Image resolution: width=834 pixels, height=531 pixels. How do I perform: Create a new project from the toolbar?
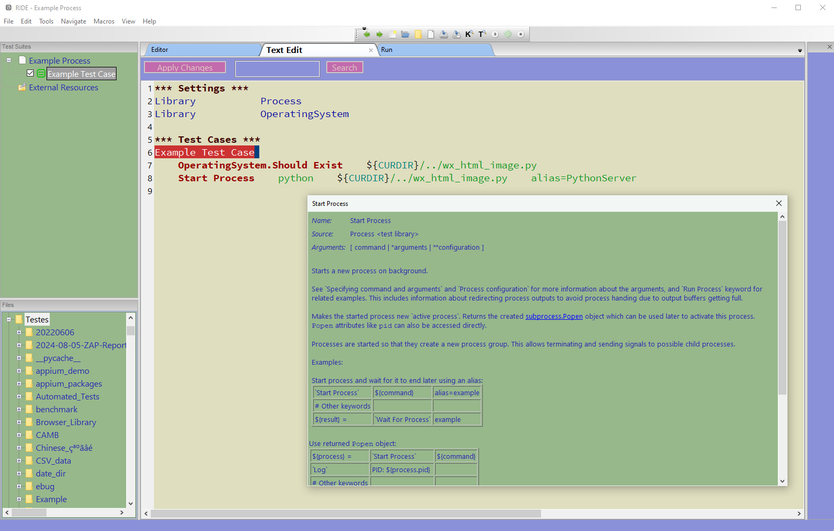(x=392, y=34)
